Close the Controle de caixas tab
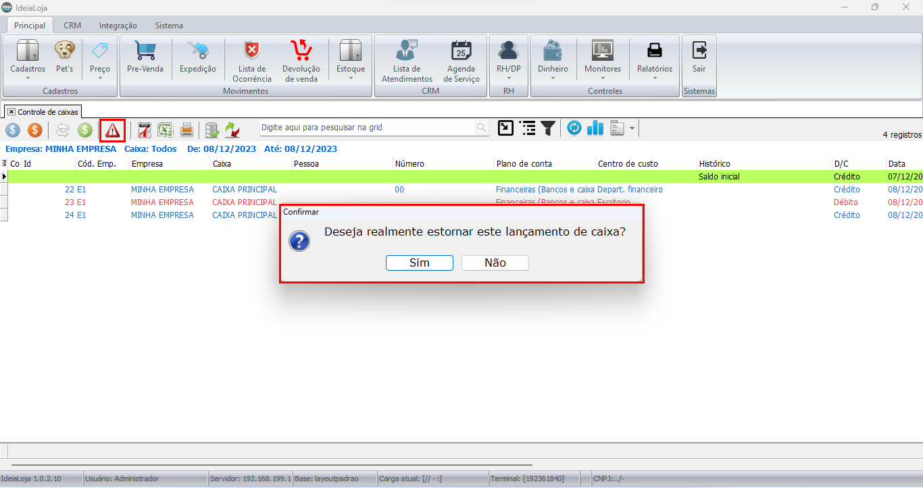This screenshot has height=488, width=923. tap(11, 112)
